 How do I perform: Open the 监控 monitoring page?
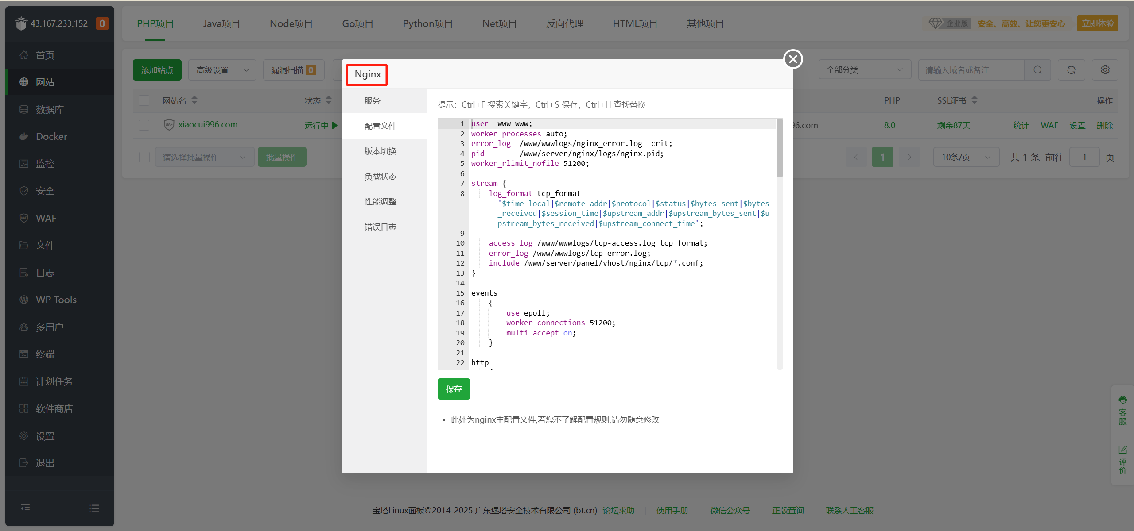[45, 163]
